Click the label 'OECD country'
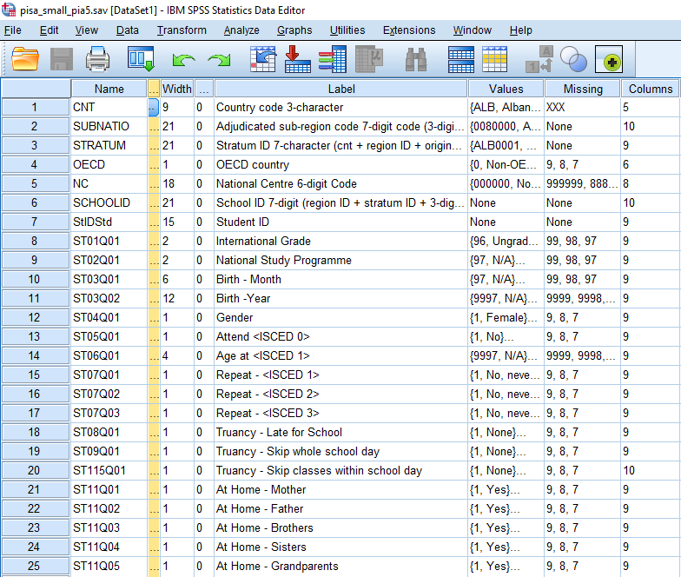 (x=252, y=165)
